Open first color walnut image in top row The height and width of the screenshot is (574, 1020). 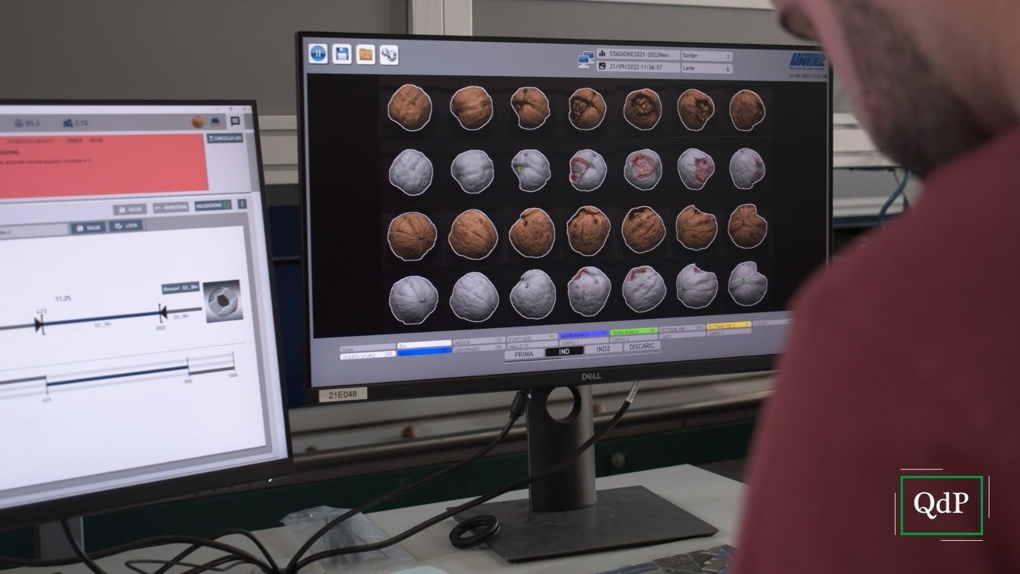point(410,108)
